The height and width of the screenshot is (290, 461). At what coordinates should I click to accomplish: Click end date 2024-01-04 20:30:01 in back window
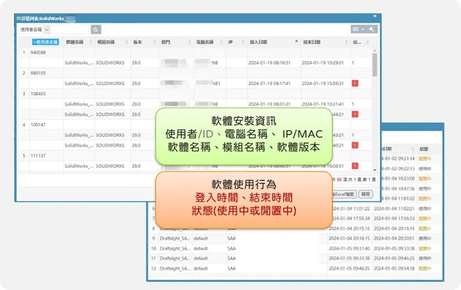pos(394,238)
